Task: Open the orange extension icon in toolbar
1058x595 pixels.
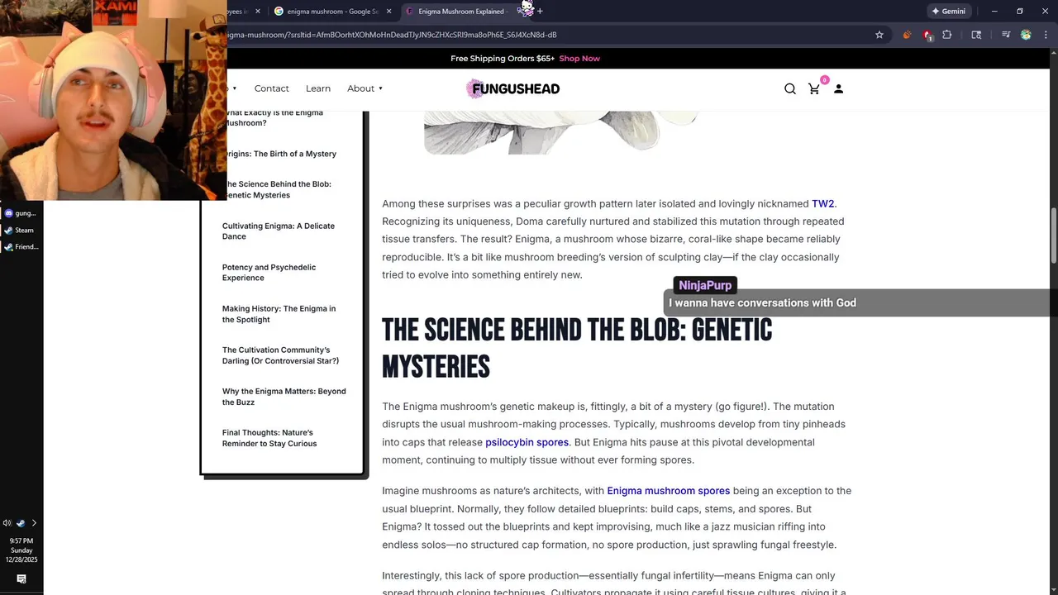Action: [907, 35]
